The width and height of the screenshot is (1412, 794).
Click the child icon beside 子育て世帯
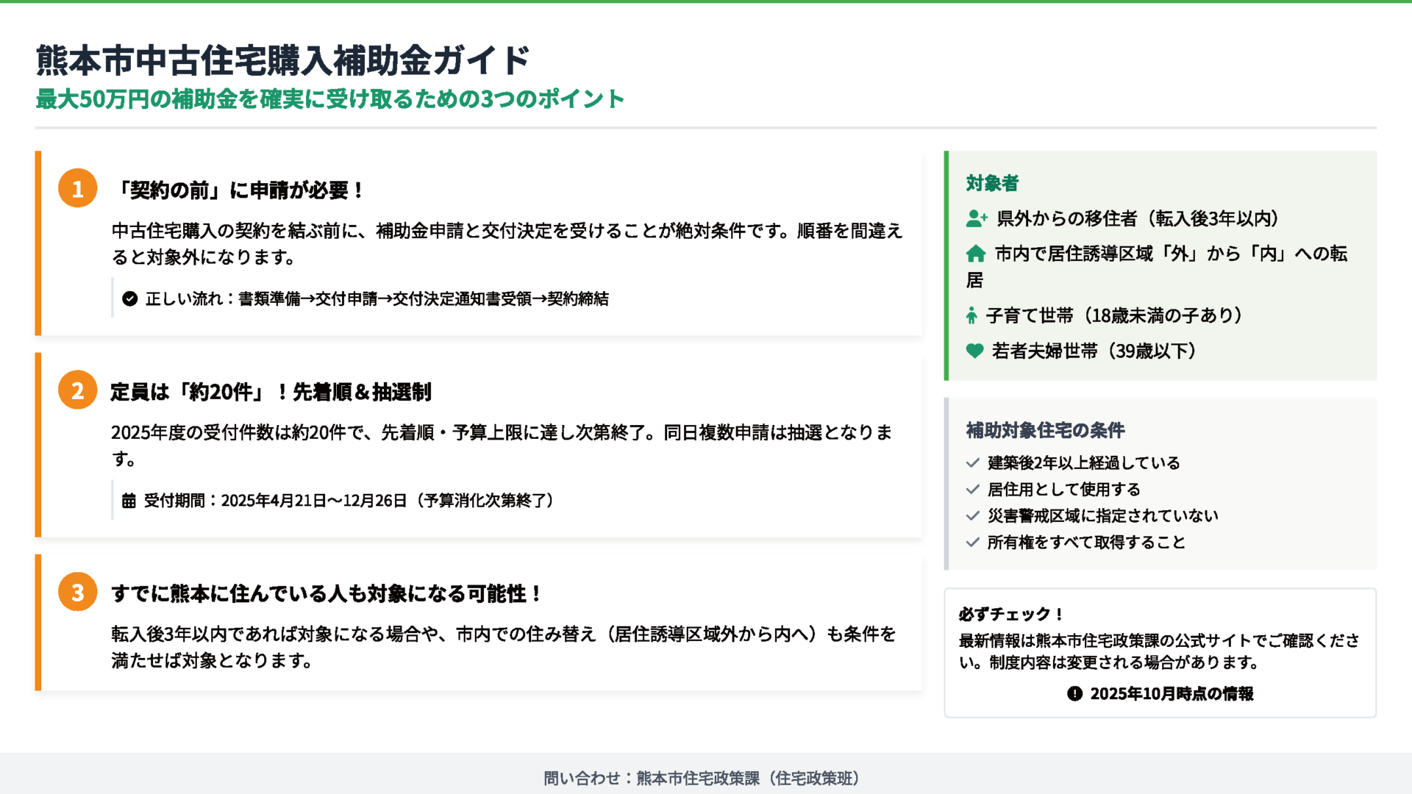click(971, 316)
